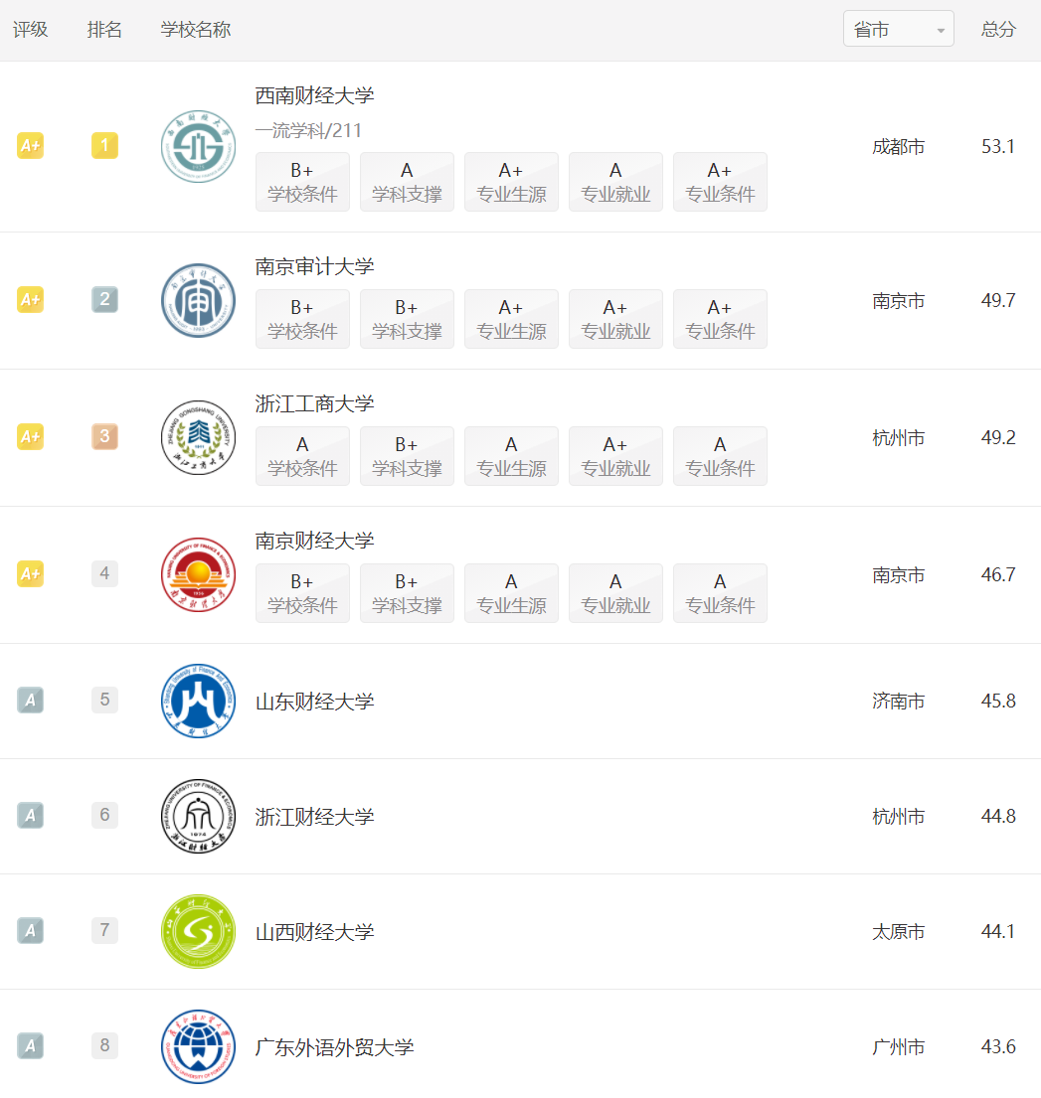Viewport: 1041px width, 1098px height.
Task: Open the 省市 province dropdown
Action: (x=898, y=29)
